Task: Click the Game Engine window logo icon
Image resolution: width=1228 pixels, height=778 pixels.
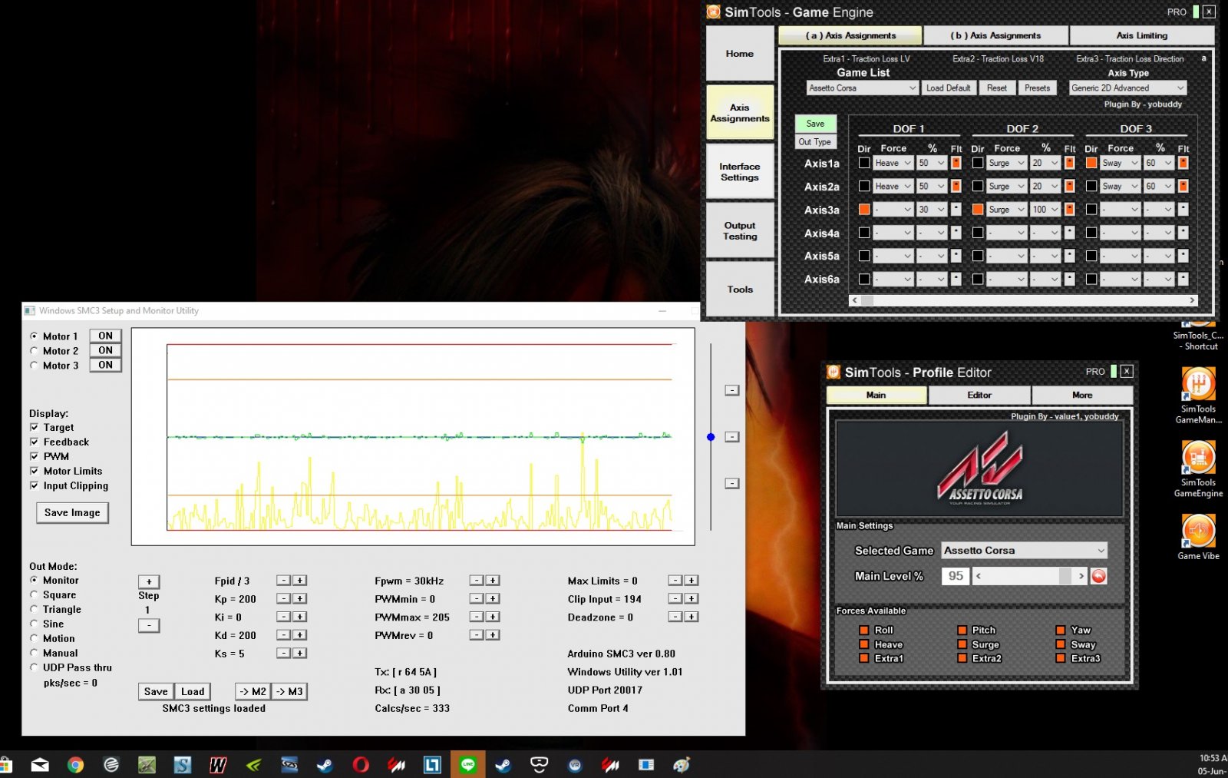Action: 714,12
